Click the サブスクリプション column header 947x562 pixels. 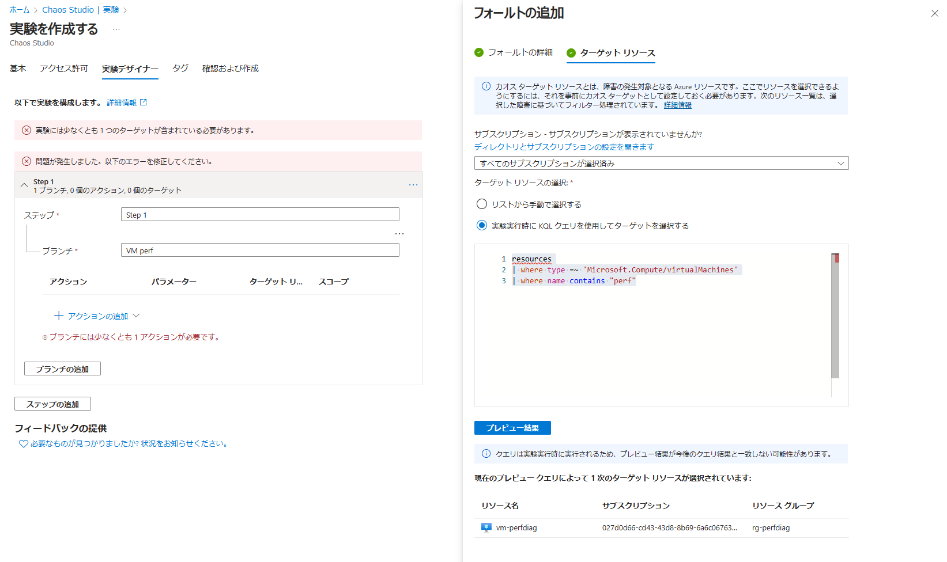[x=636, y=506]
